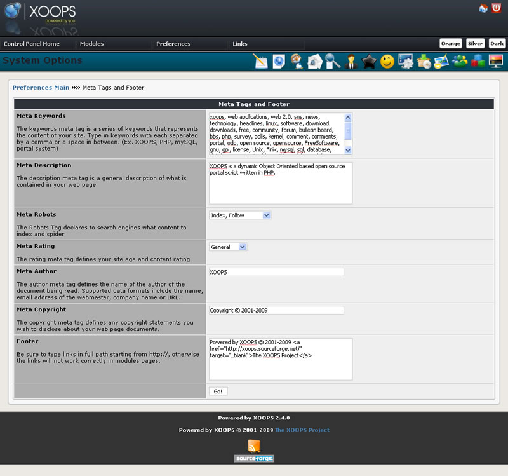The width and height of the screenshot is (508, 476).
Task: Click the Footer label
Action: [x=27, y=341]
